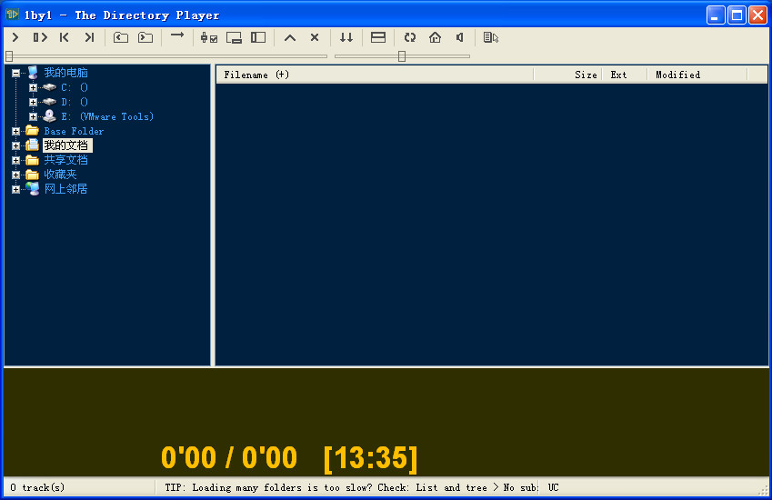772x500 pixels.
Task: Click the Play button in toolbar
Action: pos(15,37)
